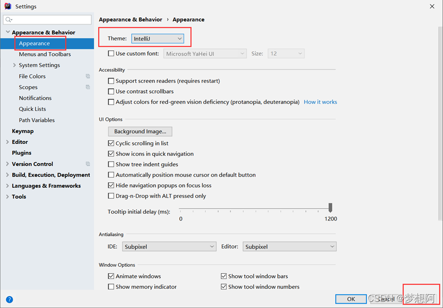Enable red-green vision deficiency color adjustment
The height and width of the screenshot is (308, 443).
[x=111, y=102]
